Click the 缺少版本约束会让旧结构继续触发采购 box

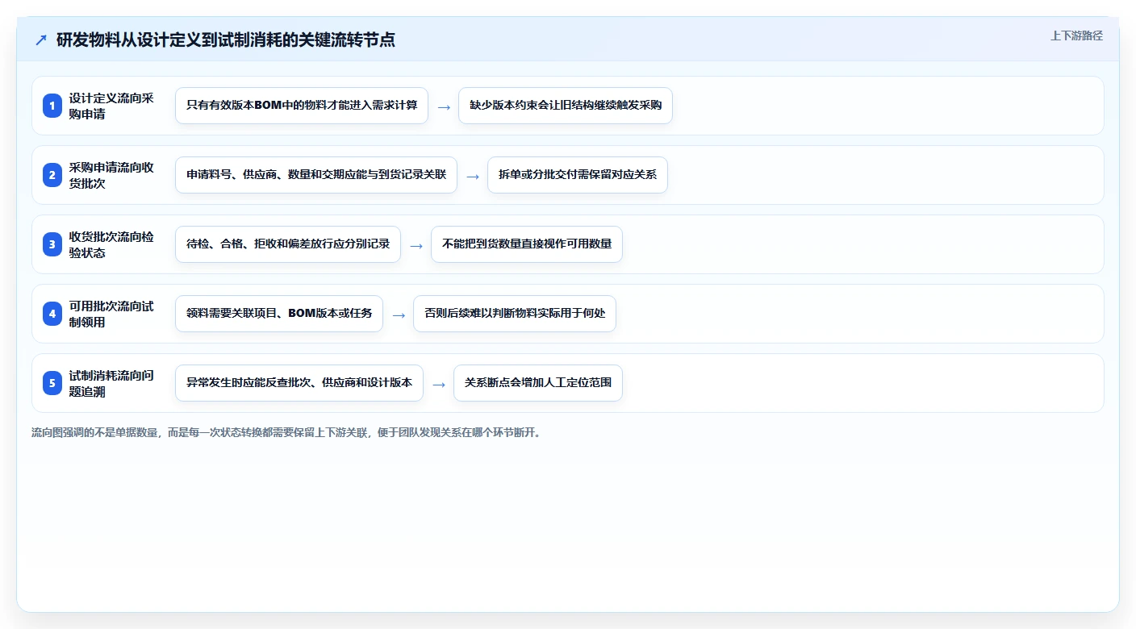[x=566, y=106]
